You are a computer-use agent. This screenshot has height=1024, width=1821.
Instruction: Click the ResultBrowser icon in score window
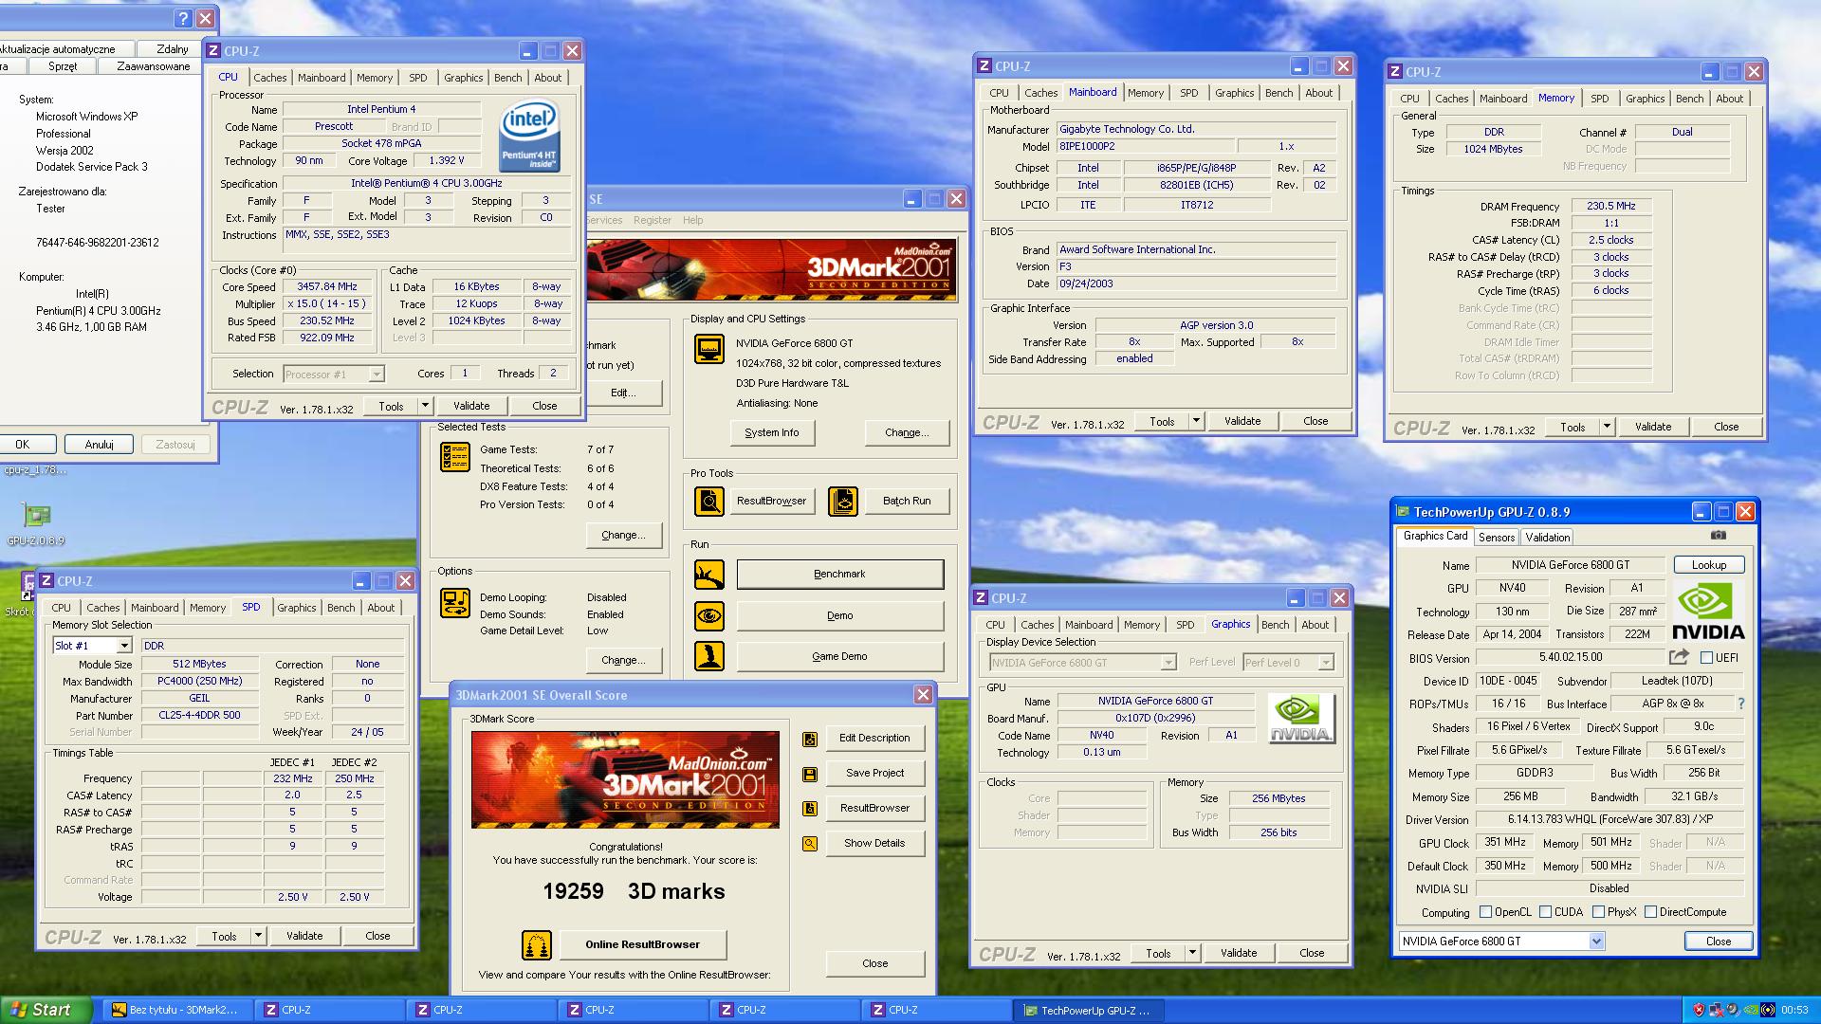[x=810, y=809]
